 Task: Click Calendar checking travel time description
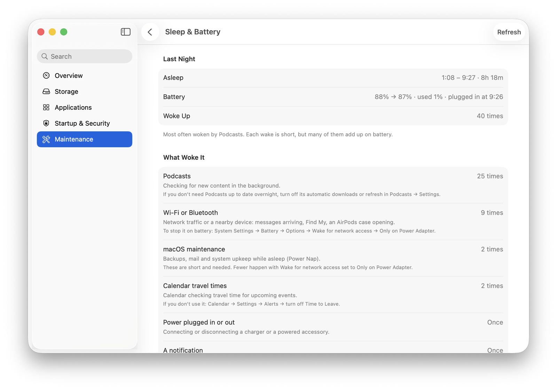tap(230, 295)
